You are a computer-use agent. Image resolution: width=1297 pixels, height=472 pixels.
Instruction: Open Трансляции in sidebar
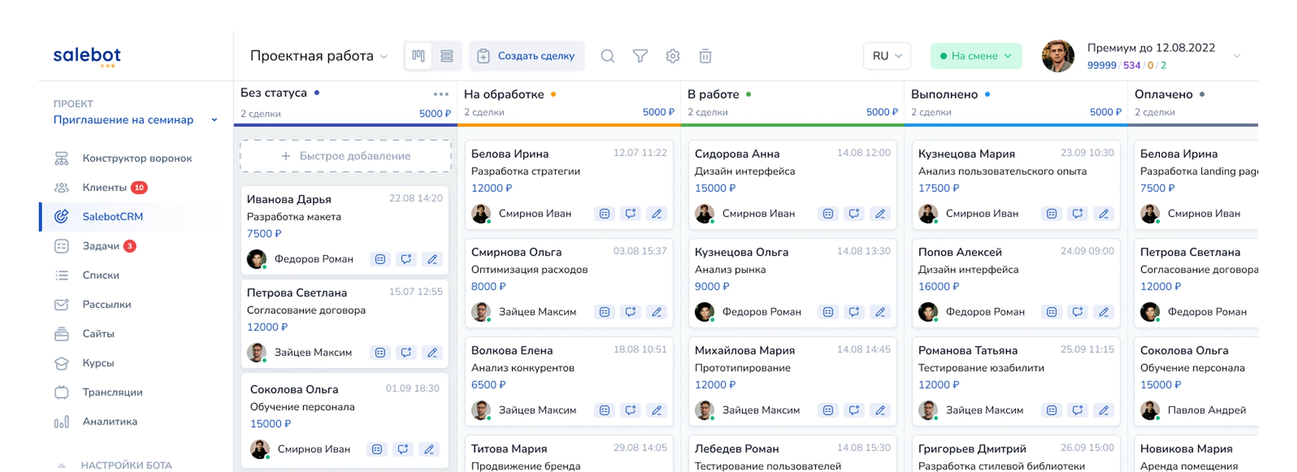pos(113,393)
